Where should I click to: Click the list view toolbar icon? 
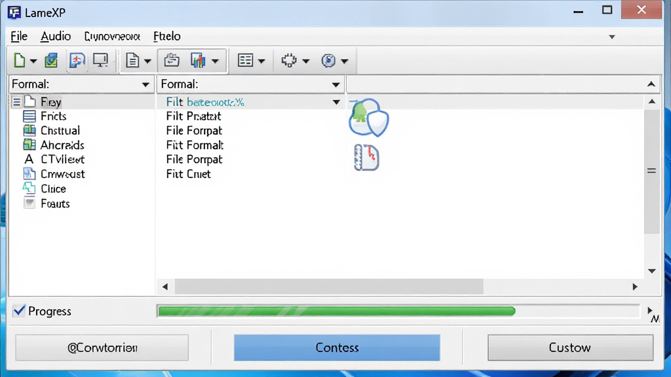[245, 60]
